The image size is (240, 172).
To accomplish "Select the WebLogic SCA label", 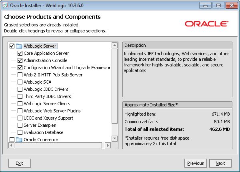I will [38, 82].
